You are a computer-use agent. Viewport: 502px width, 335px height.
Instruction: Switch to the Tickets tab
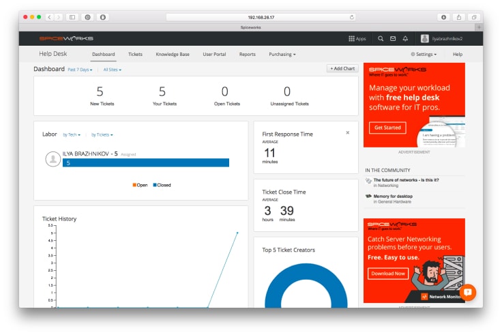pyautogui.click(x=135, y=54)
